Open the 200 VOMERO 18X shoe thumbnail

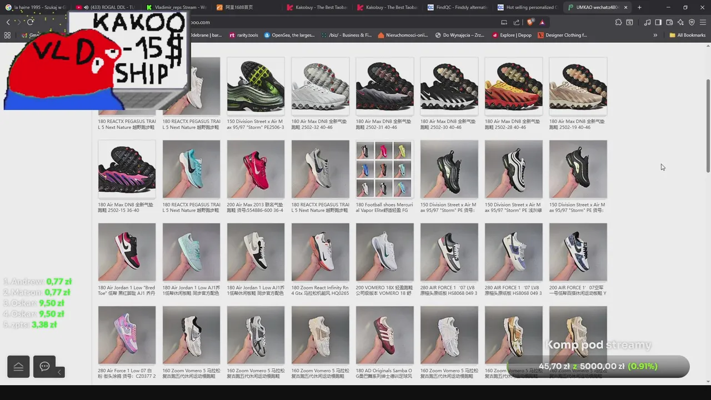[x=384, y=252]
